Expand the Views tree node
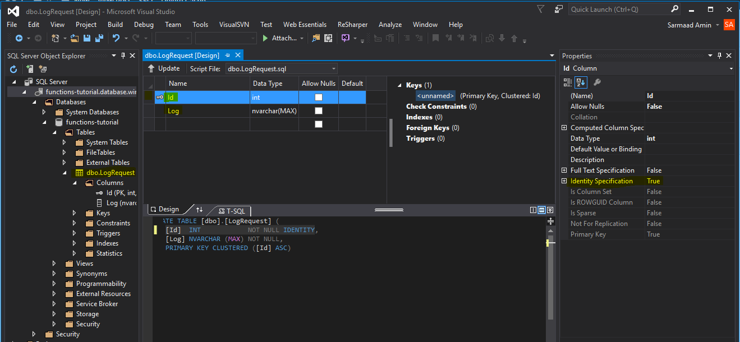The image size is (740, 342). point(54,264)
